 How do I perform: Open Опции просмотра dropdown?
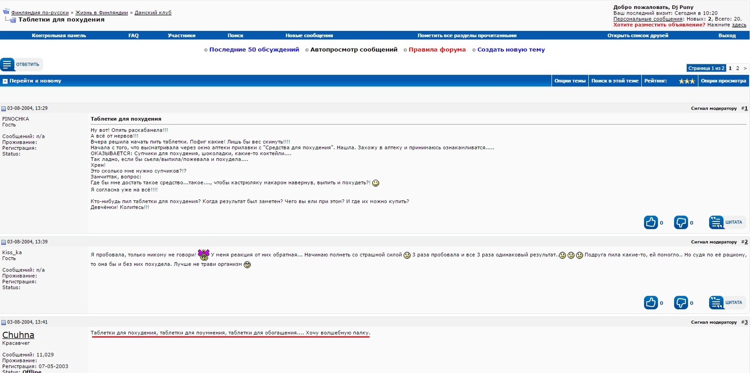click(x=723, y=81)
